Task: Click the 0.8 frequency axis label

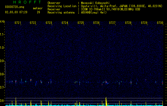Action: tap(2, 74)
